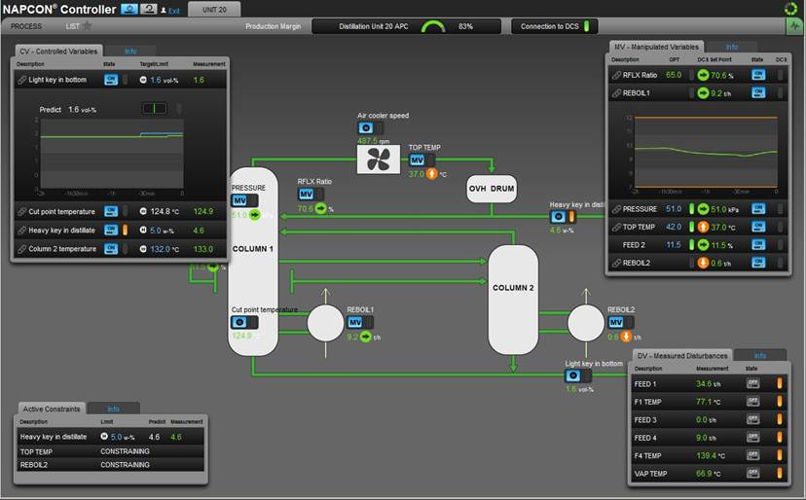Click the green arrow icon in REBOIL1 MV row
806x500 pixels.
click(703, 93)
